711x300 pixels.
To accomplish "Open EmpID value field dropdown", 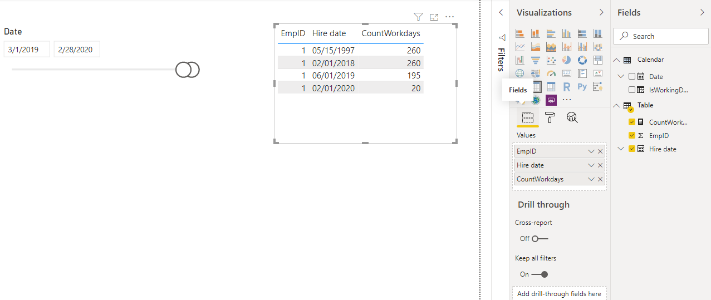I will pos(591,151).
